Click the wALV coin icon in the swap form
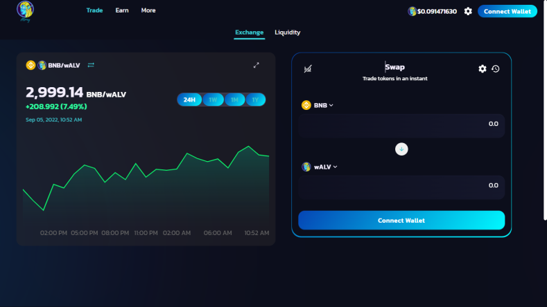This screenshot has width=547, height=307. click(306, 167)
